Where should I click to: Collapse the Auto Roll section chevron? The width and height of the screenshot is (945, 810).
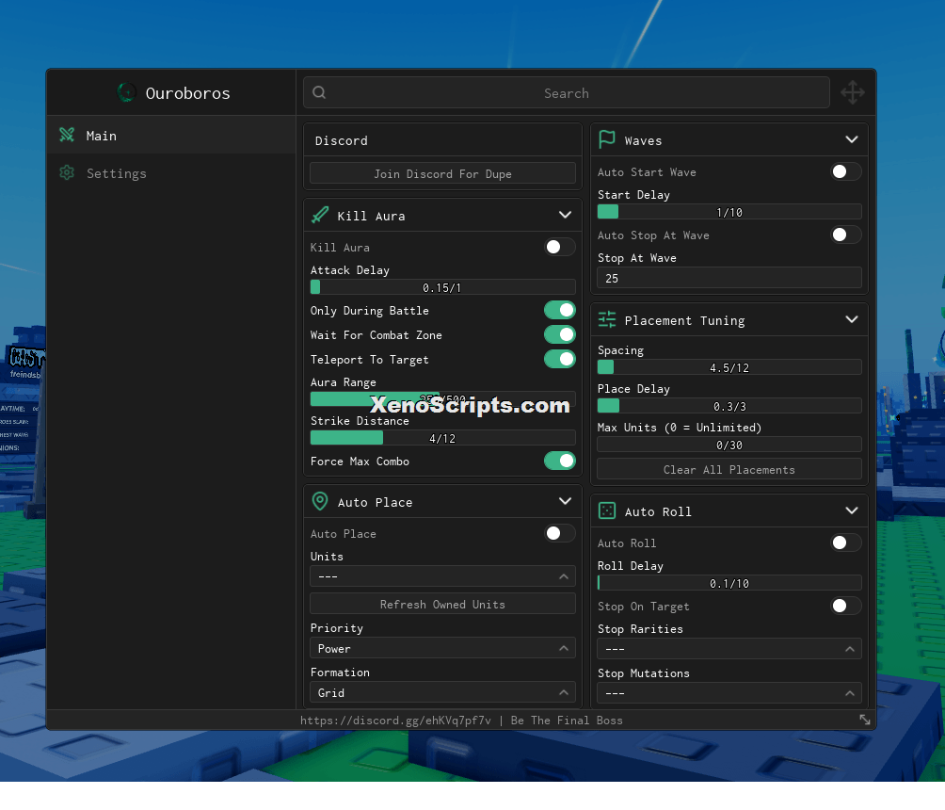pos(852,510)
